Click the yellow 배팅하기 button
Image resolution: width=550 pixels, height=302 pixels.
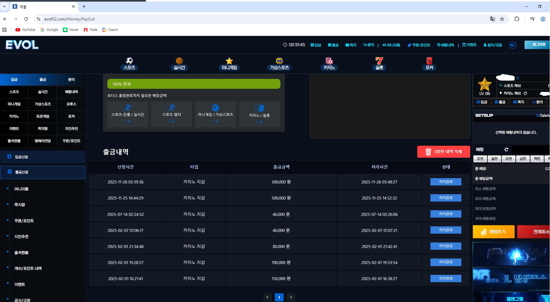[x=493, y=232]
